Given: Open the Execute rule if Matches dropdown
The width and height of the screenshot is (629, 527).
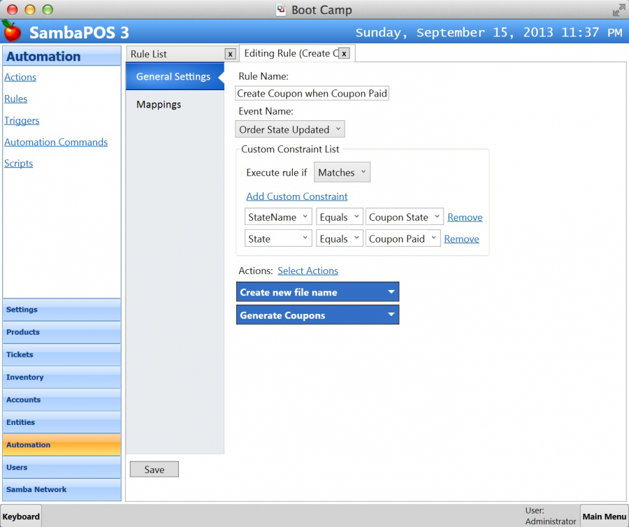Looking at the screenshot, I should (342, 173).
